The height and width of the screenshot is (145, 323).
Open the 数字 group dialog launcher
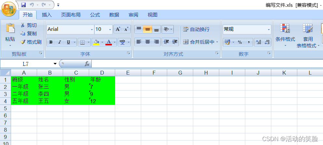[269, 53]
